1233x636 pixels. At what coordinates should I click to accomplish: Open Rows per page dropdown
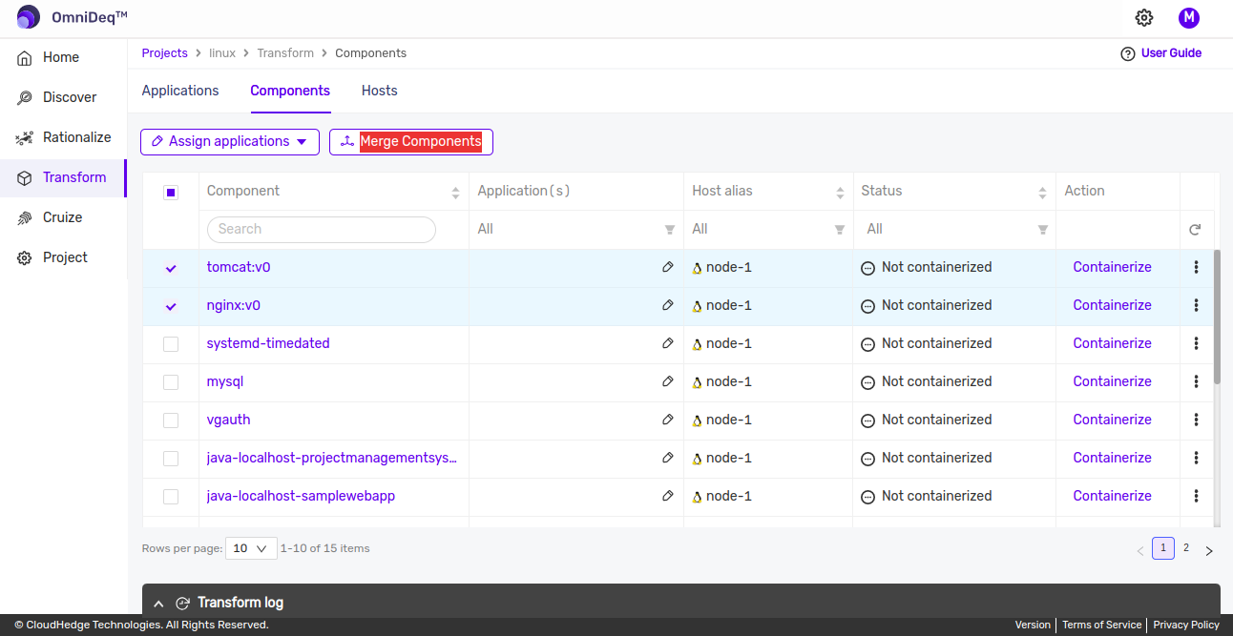point(251,548)
